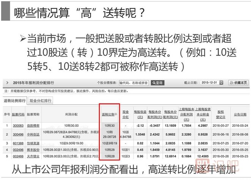Open the 中科创达 stock name link
This screenshot has height=180, width=251.
pos(34,134)
